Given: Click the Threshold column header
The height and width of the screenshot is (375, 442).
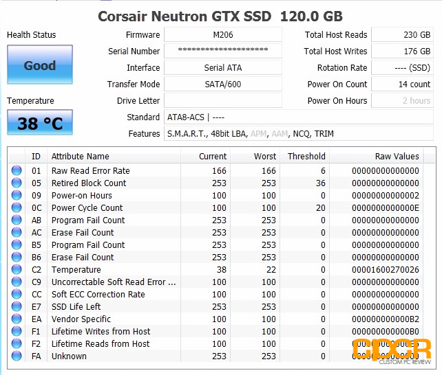Looking at the screenshot, I should (x=305, y=156).
